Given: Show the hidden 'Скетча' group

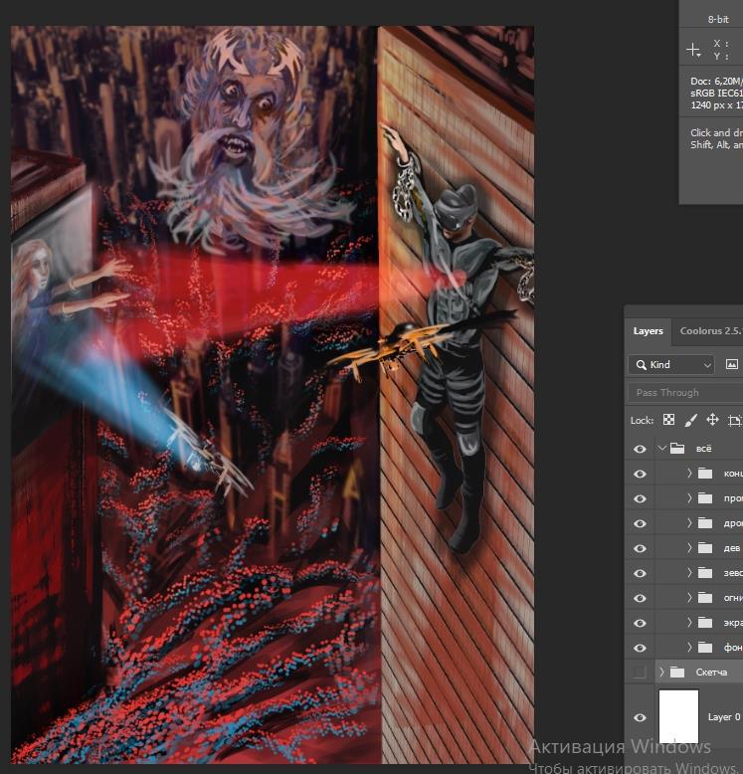Looking at the screenshot, I should pos(640,673).
